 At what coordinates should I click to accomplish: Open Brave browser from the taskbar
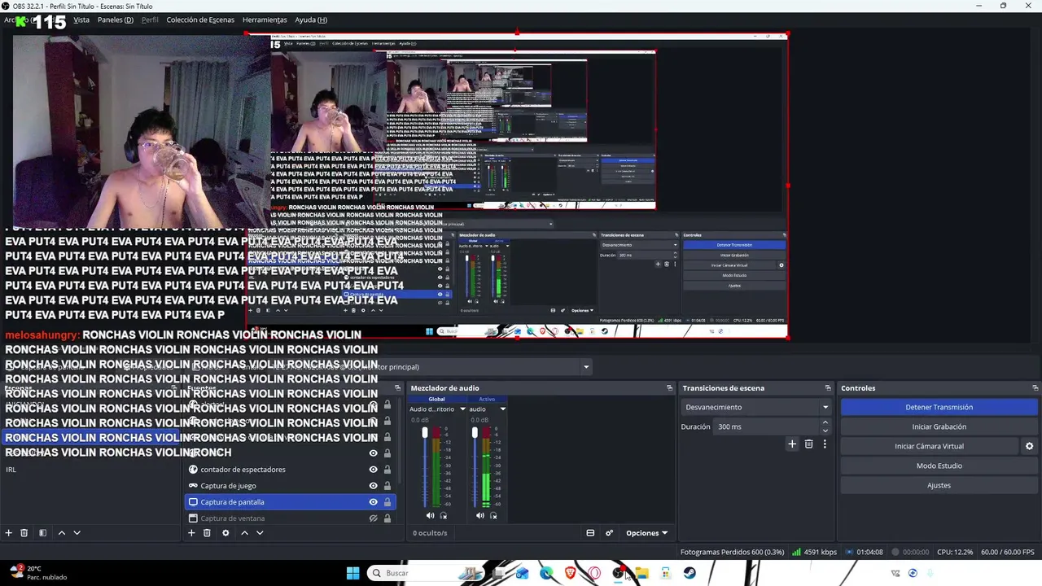[570, 573]
